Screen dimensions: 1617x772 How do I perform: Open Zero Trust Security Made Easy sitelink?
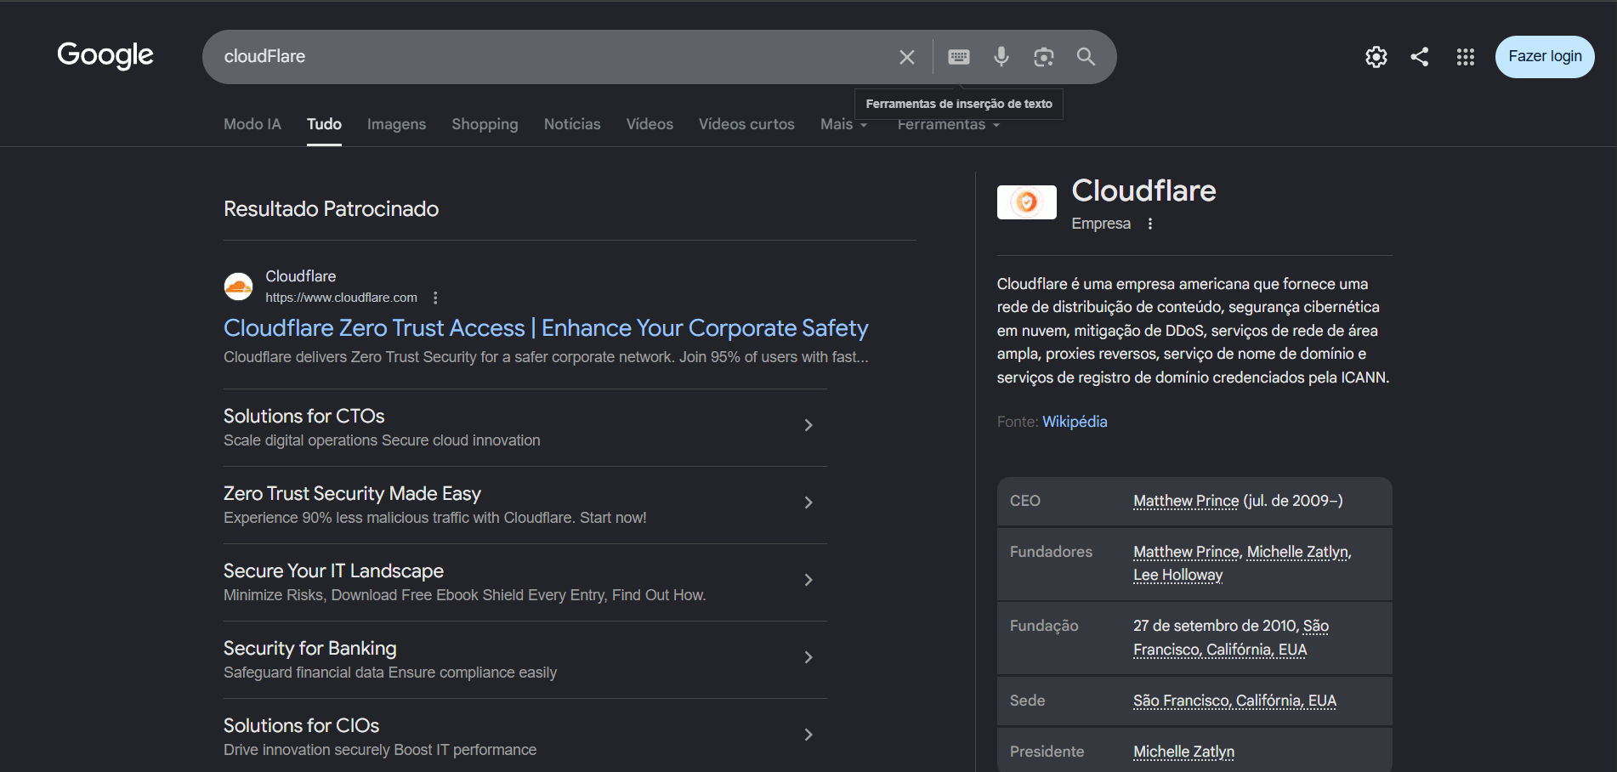(352, 493)
